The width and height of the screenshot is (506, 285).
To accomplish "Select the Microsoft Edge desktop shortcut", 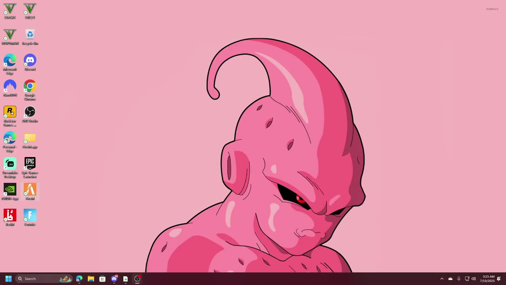I will [10, 65].
